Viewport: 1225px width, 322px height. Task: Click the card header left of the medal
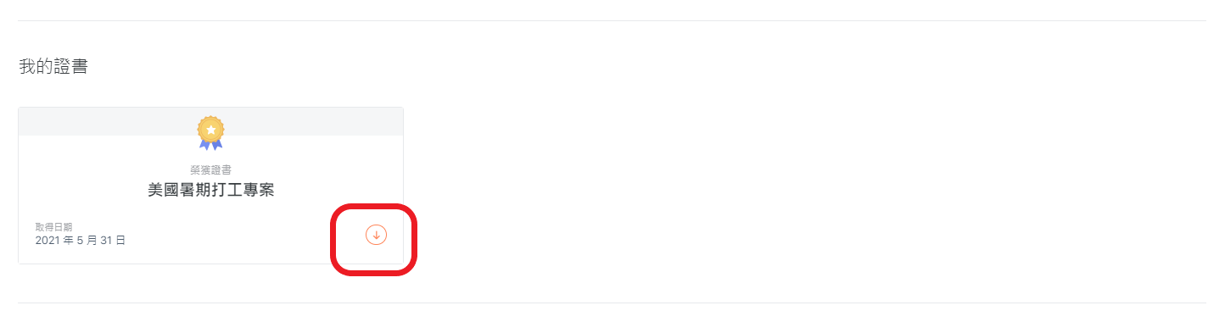coord(108,121)
